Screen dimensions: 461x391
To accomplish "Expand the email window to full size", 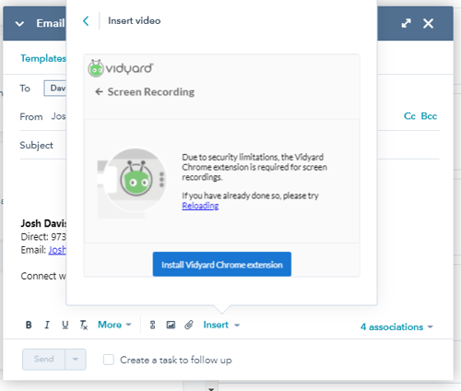I will click(407, 23).
